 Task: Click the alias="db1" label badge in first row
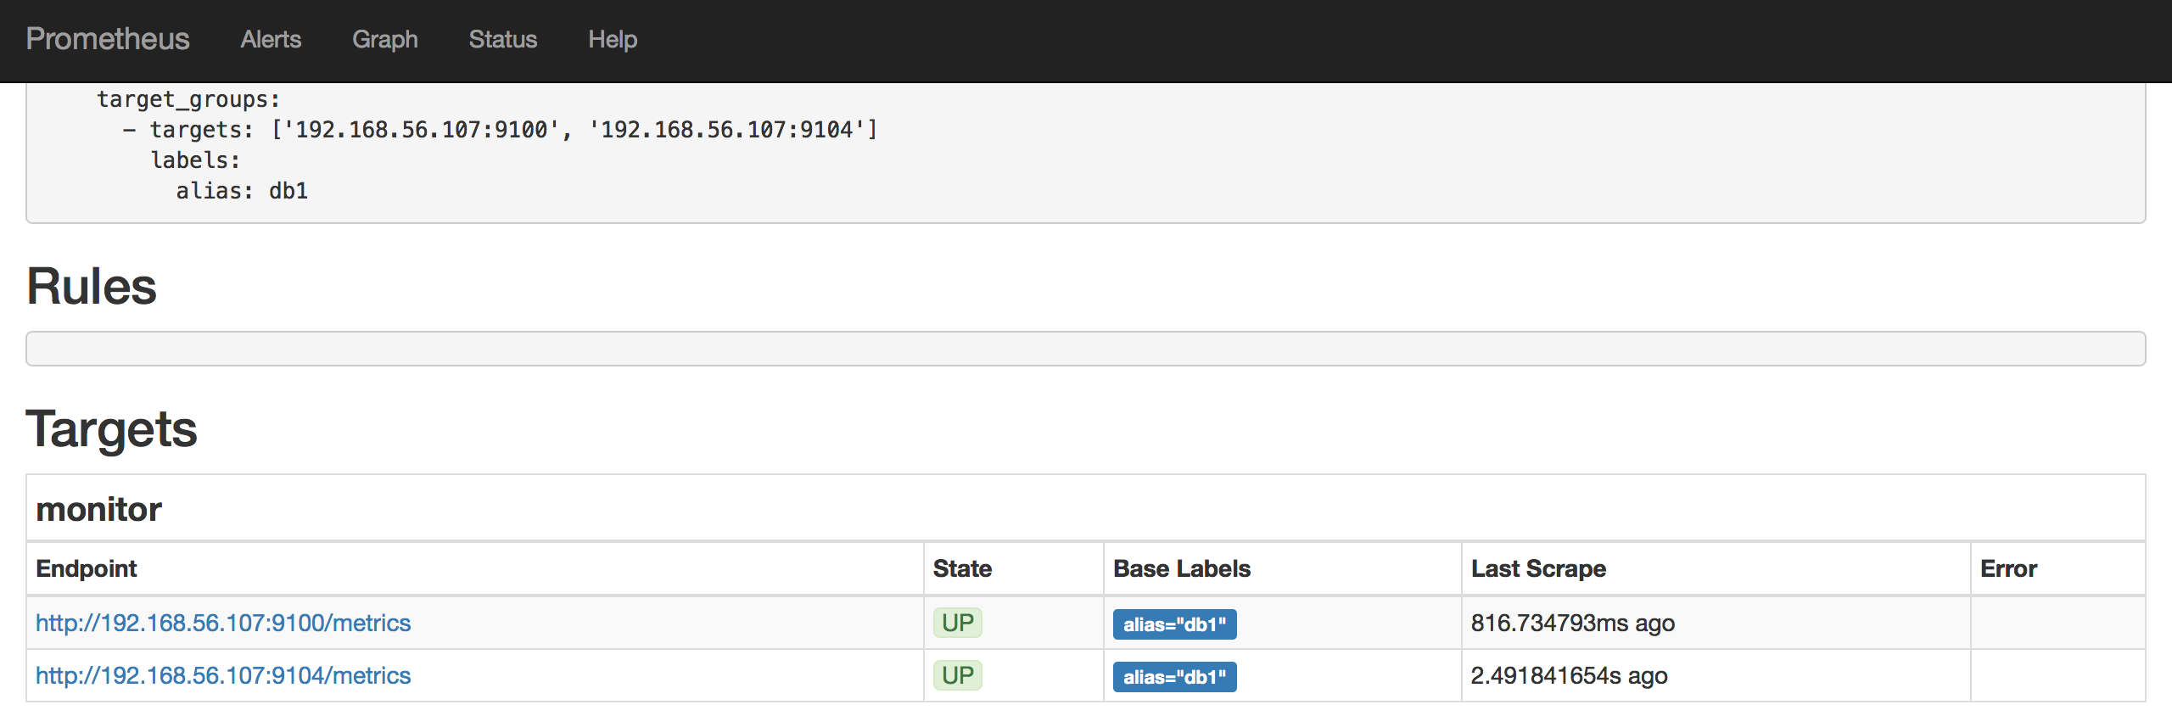(1175, 624)
